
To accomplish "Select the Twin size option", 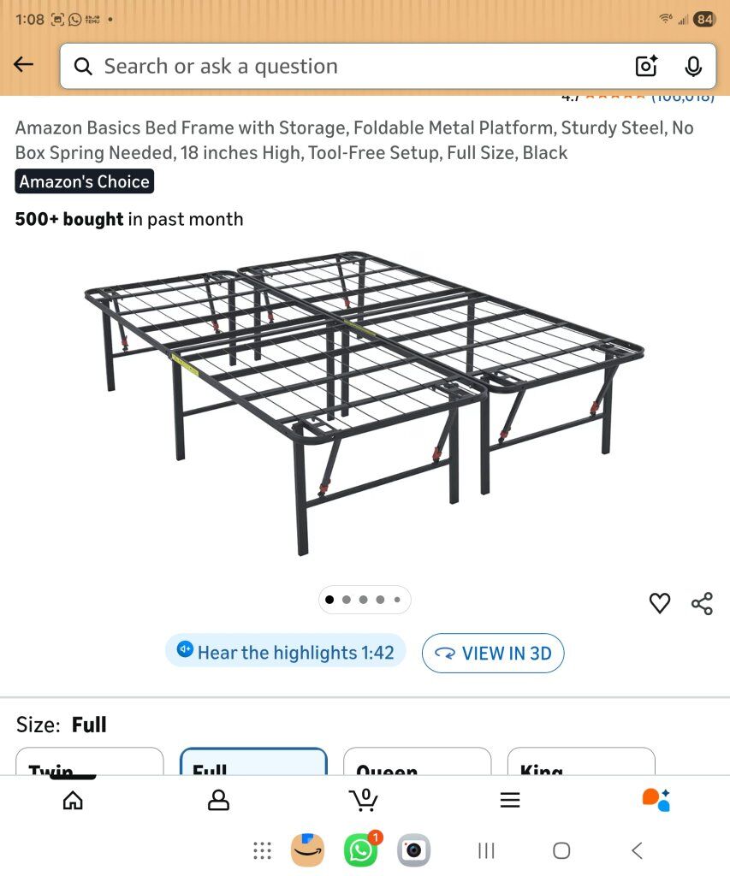I will point(90,762).
